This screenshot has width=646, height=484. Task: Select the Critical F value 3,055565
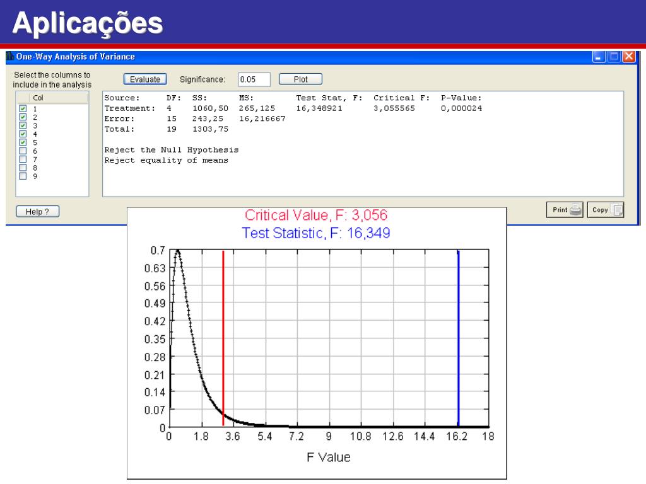point(394,108)
